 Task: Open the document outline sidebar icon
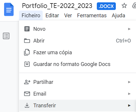6,36
